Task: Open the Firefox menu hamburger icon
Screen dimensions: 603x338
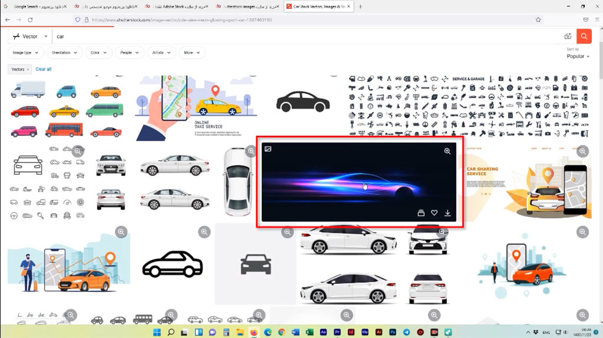Action: [x=597, y=19]
